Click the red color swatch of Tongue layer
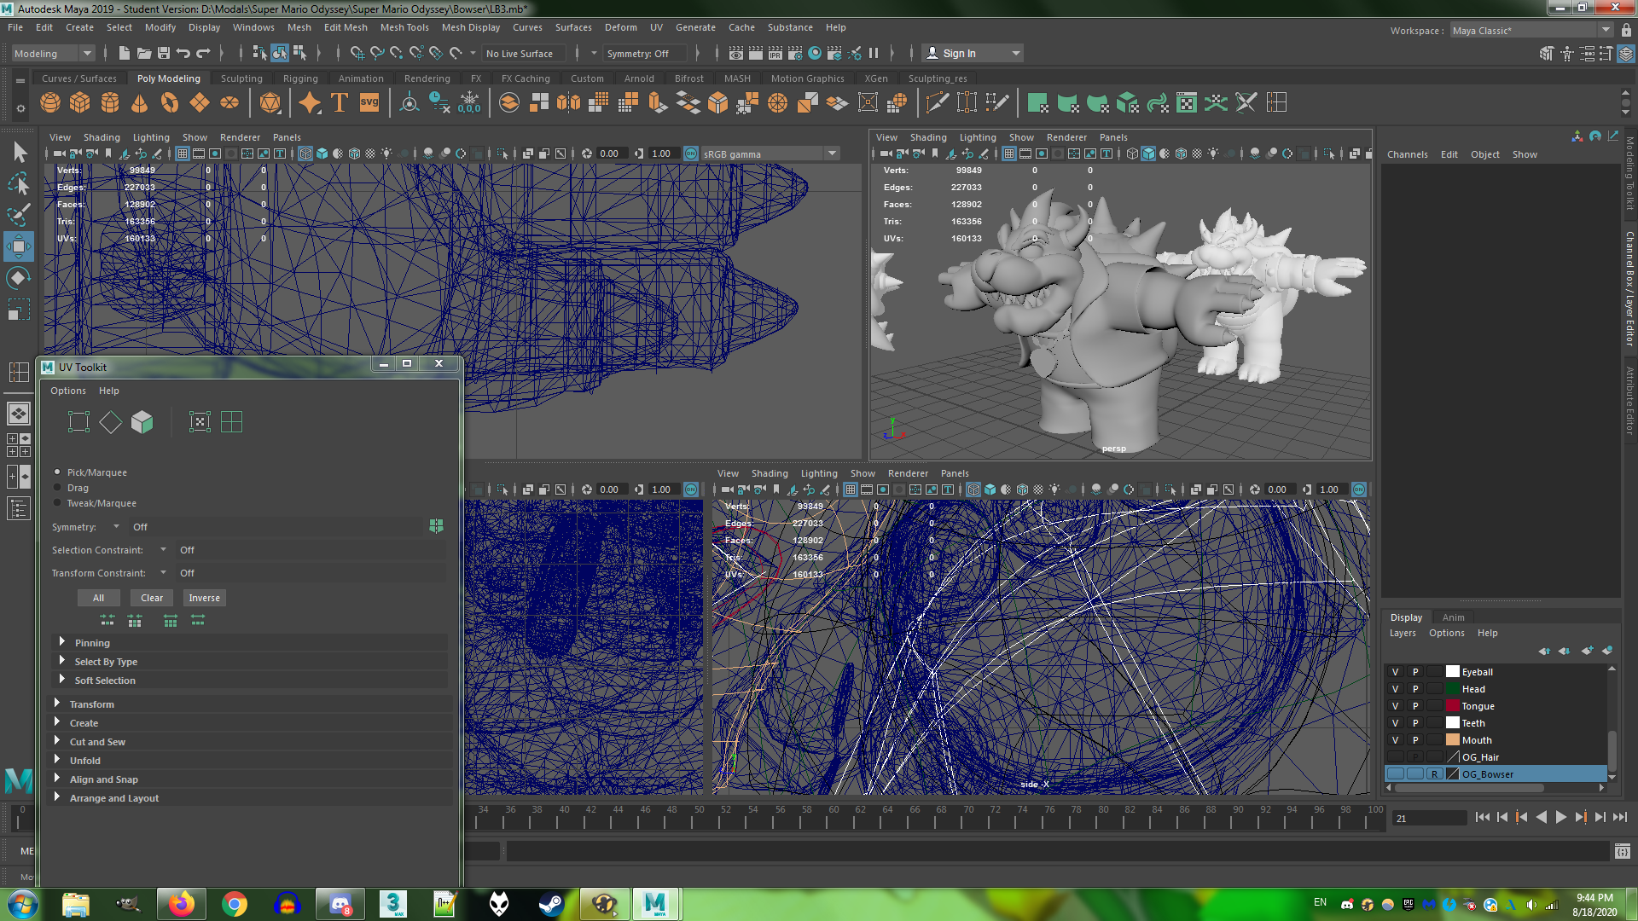 [x=1453, y=706]
